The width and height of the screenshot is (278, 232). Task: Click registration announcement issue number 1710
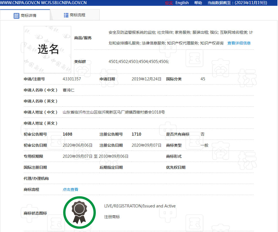[137, 134]
